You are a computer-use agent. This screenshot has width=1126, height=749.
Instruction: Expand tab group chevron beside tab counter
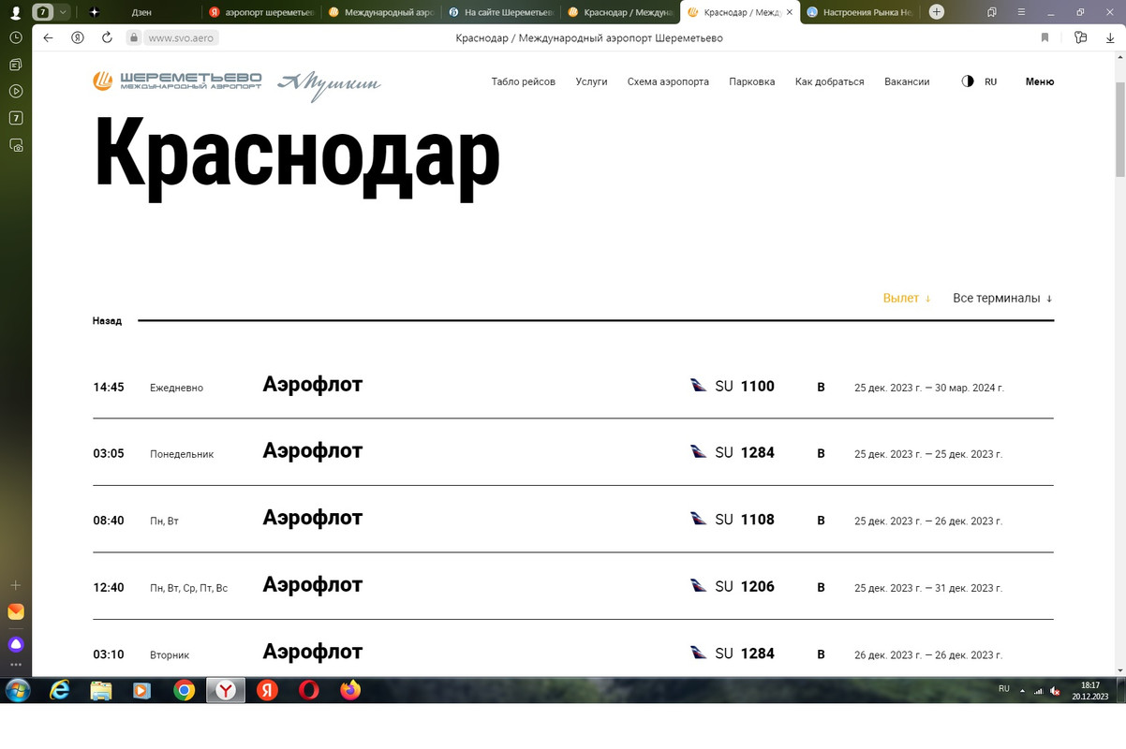pos(63,12)
